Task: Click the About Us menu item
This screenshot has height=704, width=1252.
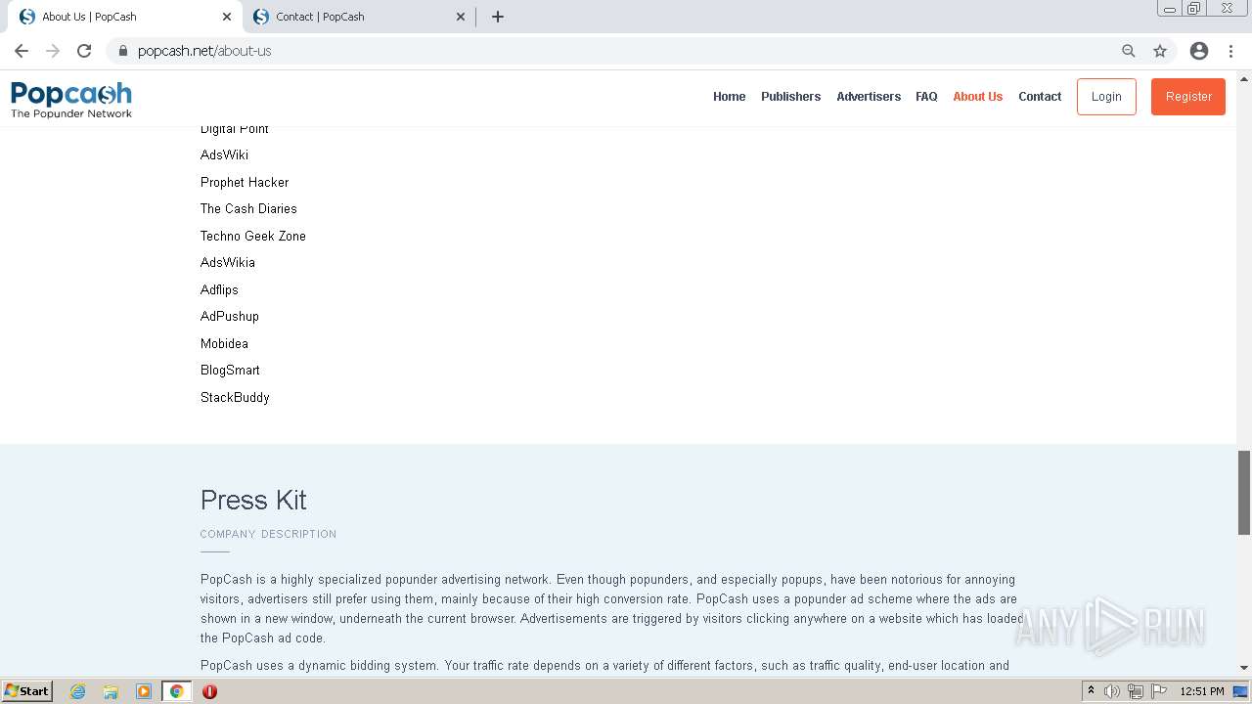Action: (x=977, y=97)
